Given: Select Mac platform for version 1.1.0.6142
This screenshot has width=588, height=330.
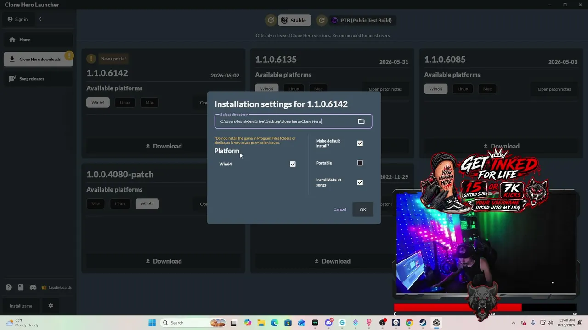Looking at the screenshot, I should [149, 102].
